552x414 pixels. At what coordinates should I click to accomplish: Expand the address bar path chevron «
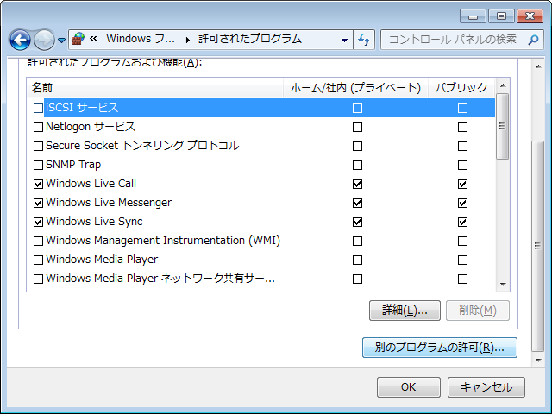[93, 38]
